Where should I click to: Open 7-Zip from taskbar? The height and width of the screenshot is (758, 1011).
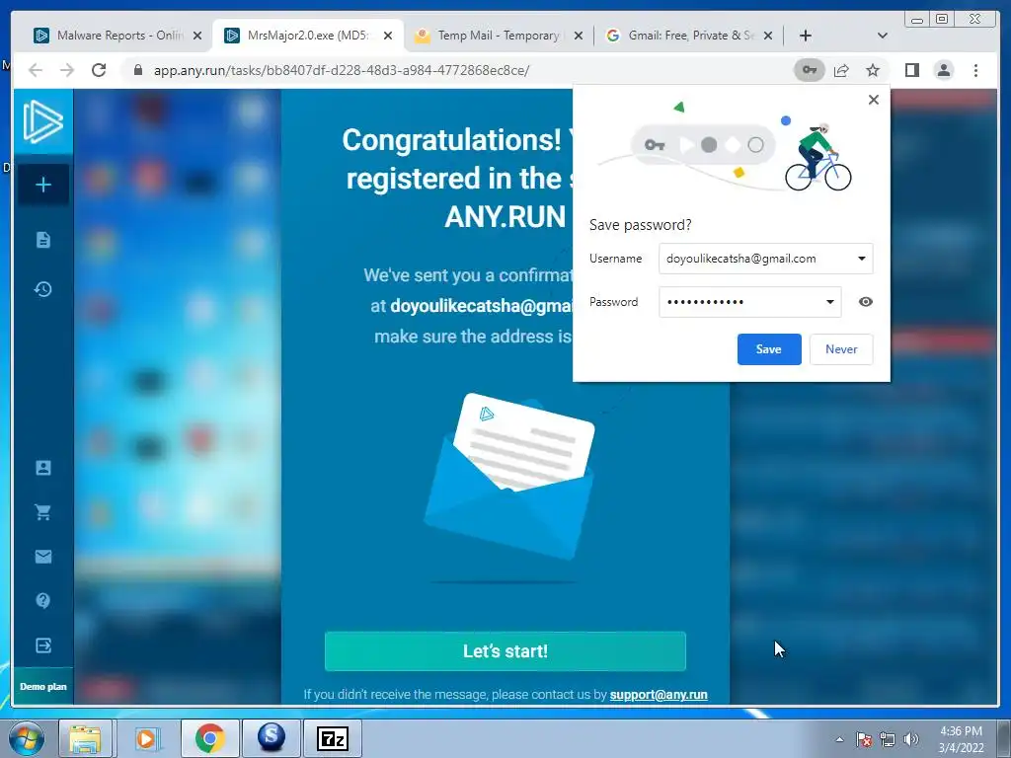point(333,738)
